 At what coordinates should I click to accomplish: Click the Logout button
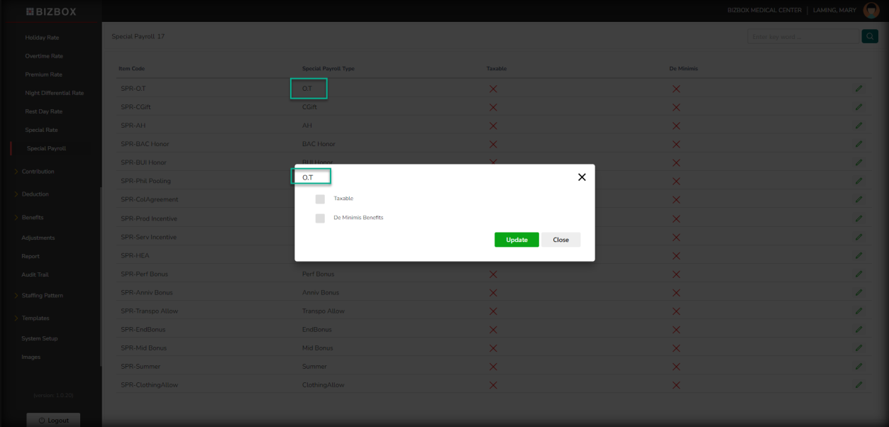(x=53, y=420)
